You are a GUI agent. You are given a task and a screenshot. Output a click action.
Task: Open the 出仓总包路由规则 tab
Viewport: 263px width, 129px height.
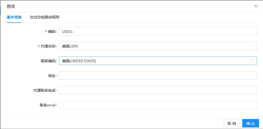(45, 17)
